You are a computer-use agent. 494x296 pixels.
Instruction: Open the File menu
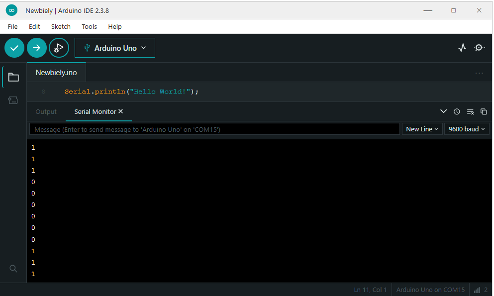coord(12,27)
